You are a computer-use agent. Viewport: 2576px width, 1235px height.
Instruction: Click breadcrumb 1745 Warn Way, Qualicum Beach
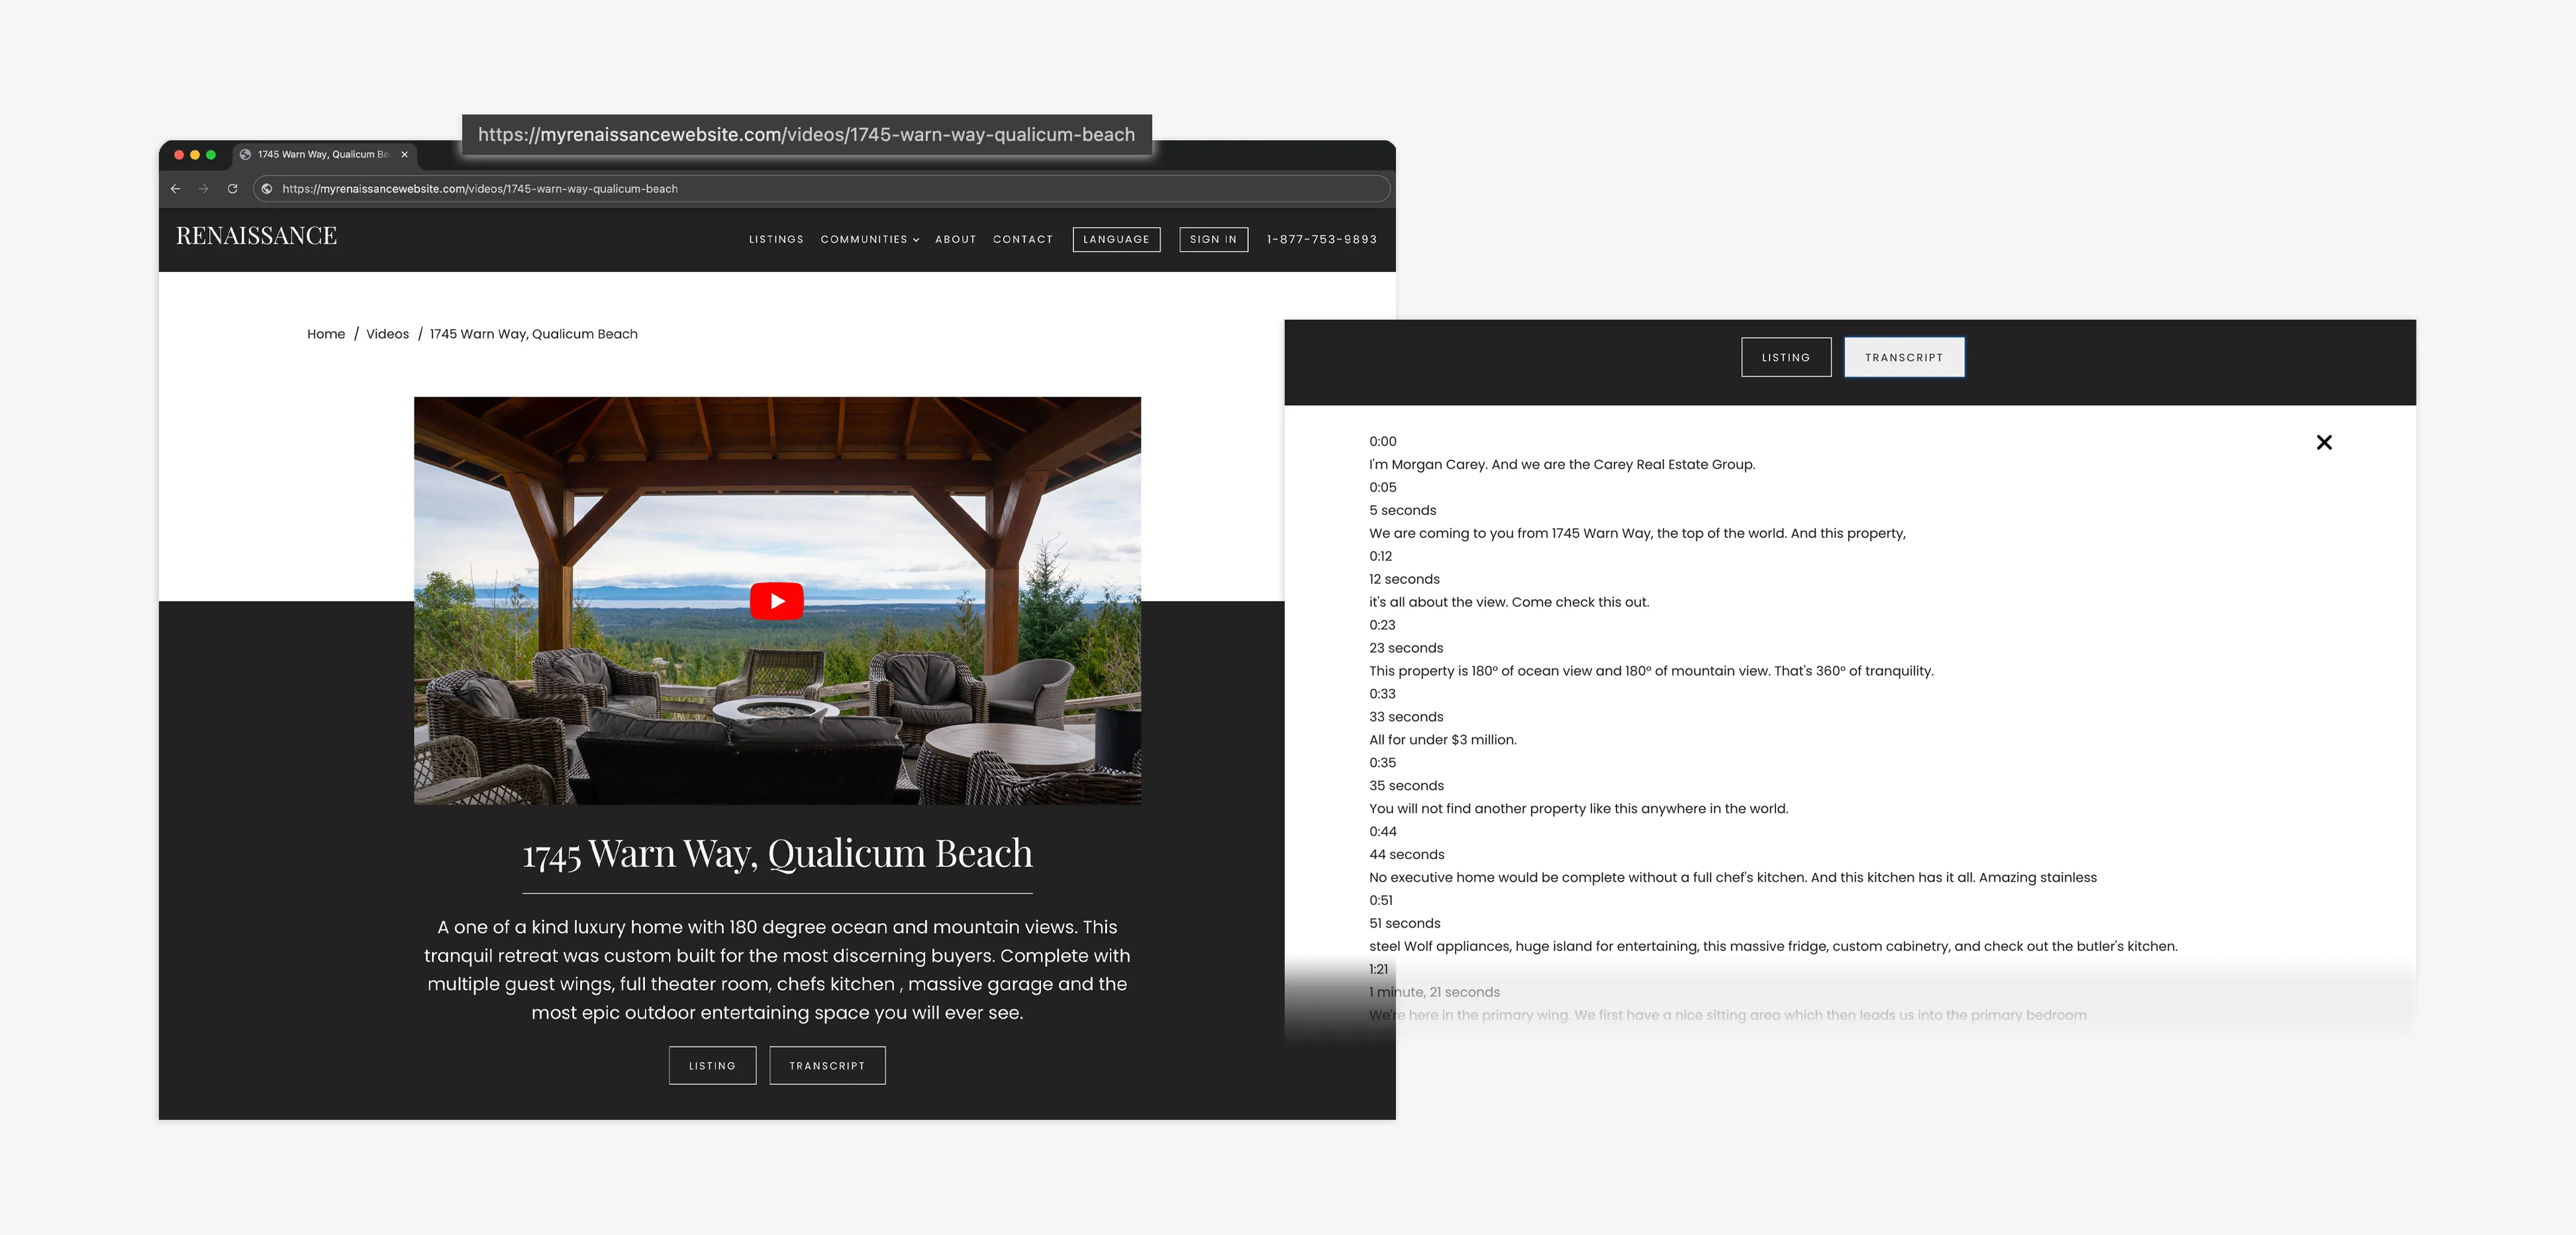tap(533, 334)
